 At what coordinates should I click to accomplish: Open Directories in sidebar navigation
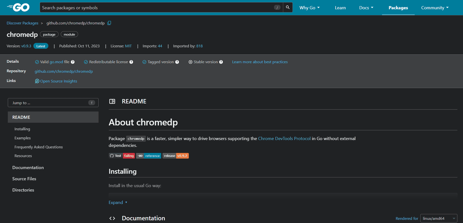click(23, 190)
